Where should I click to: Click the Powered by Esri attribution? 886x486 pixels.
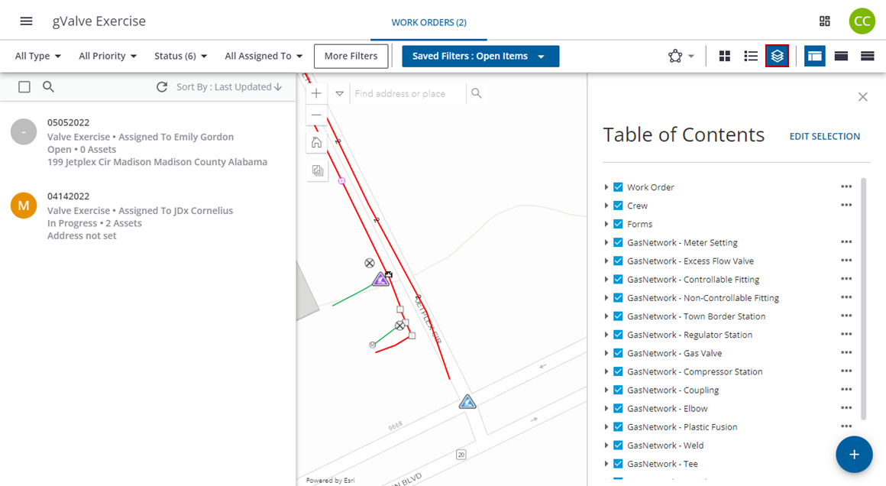pyautogui.click(x=331, y=481)
